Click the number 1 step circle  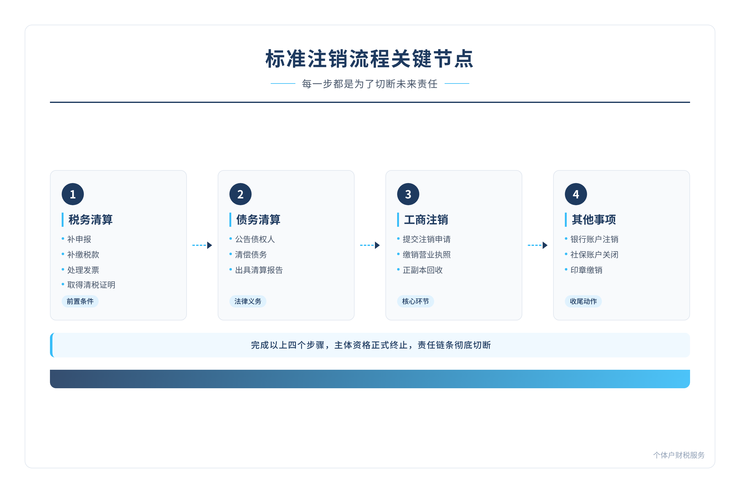point(73,194)
